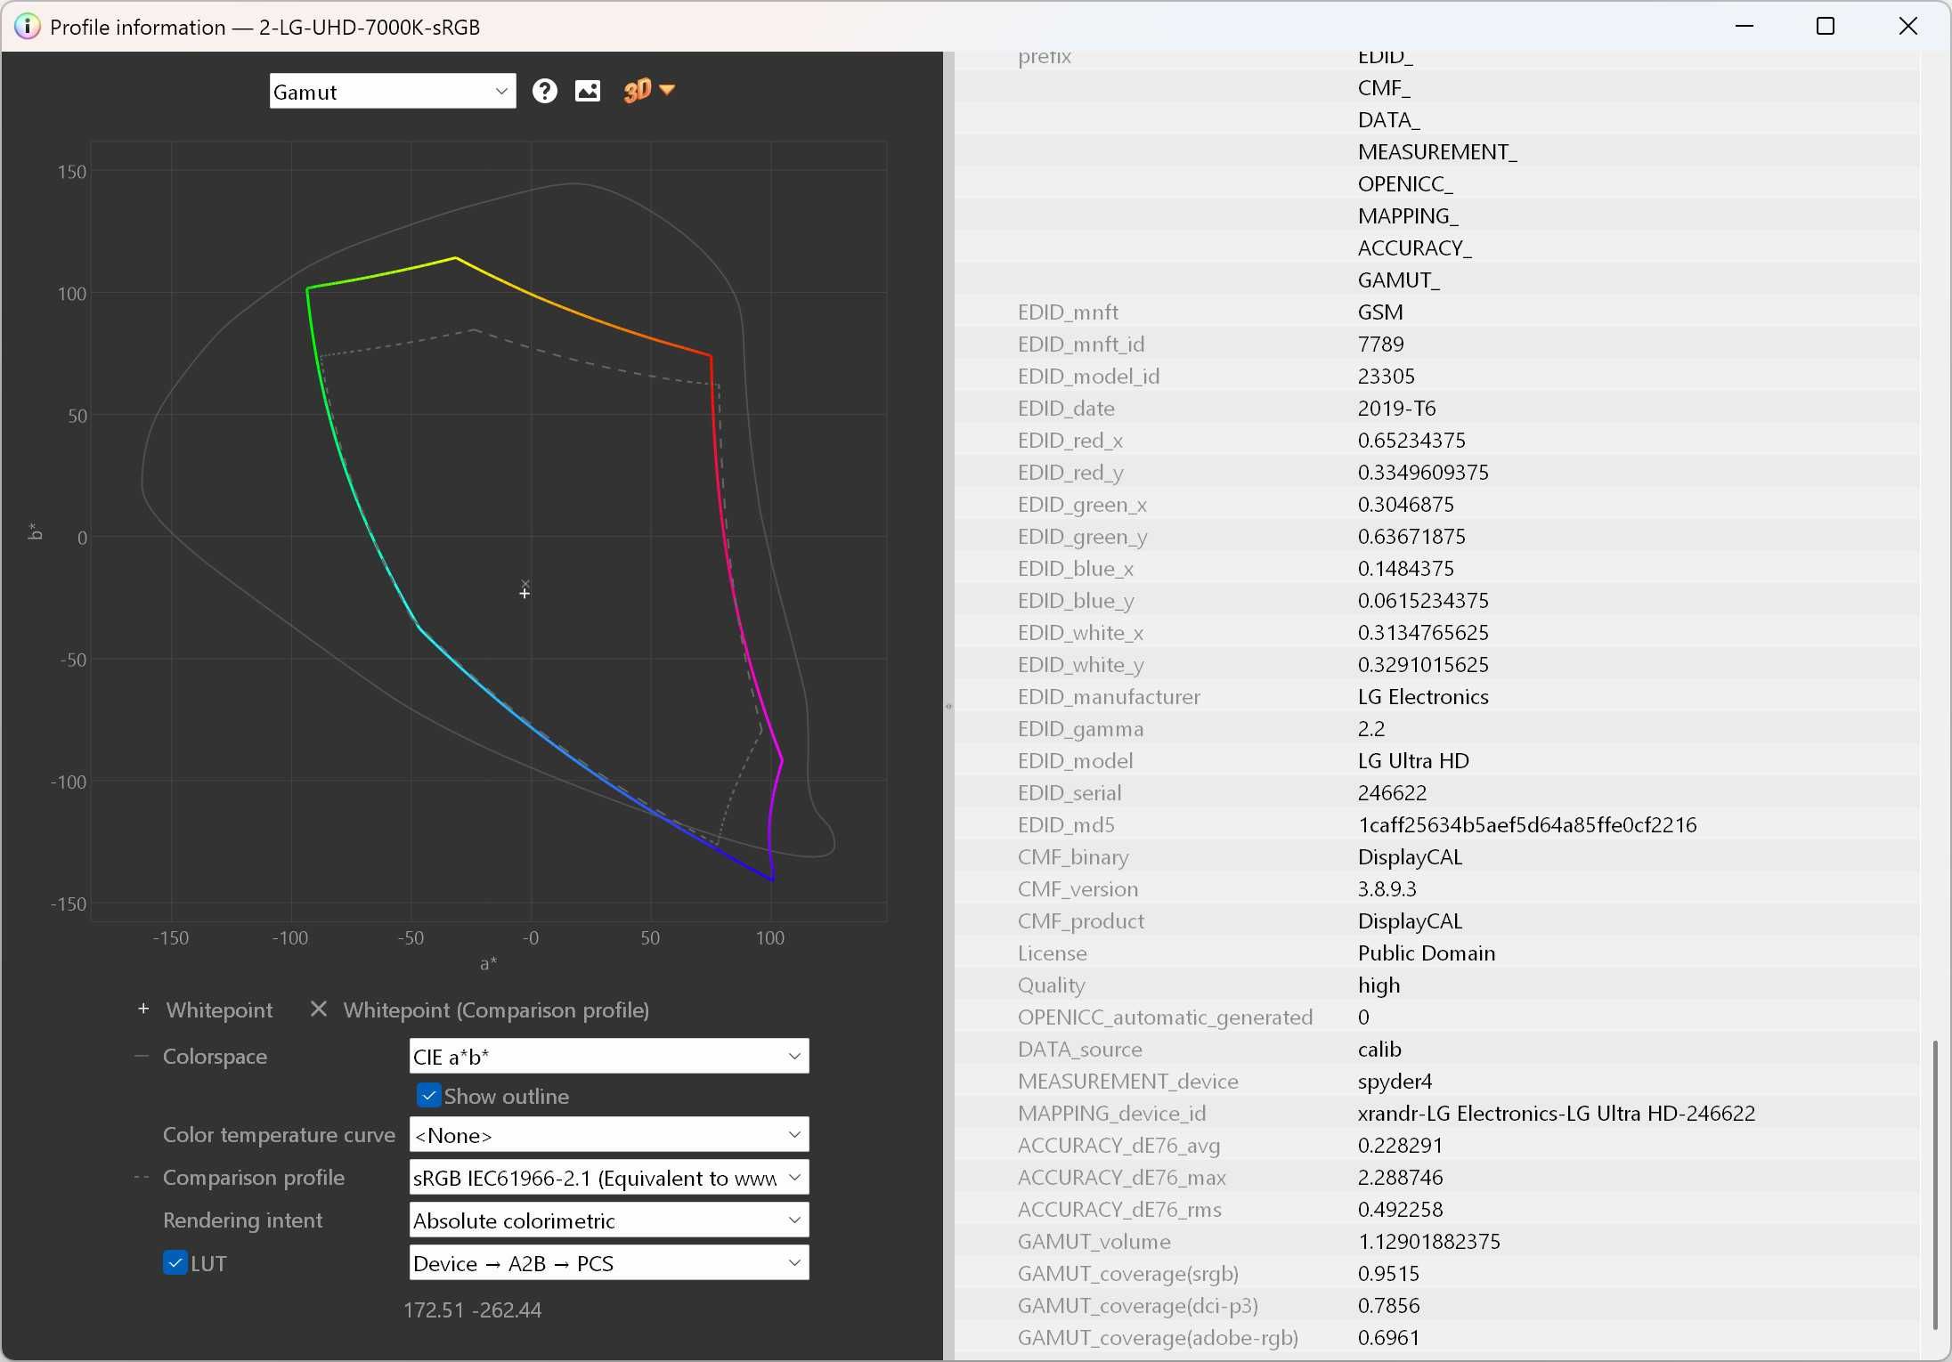Toggle the LUT checkbox
1952x1362 pixels.
click(175, 1262)
